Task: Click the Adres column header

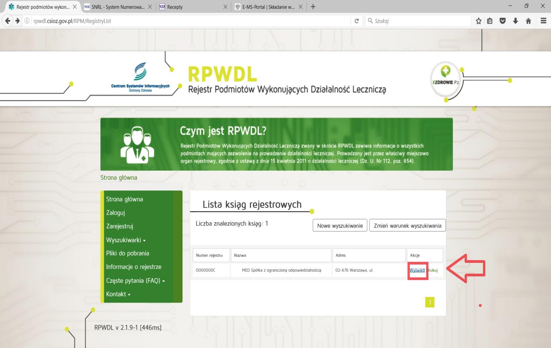Action: click(x=369, y=255)
